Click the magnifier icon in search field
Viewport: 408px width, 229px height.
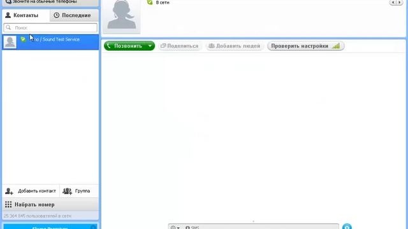8,27
